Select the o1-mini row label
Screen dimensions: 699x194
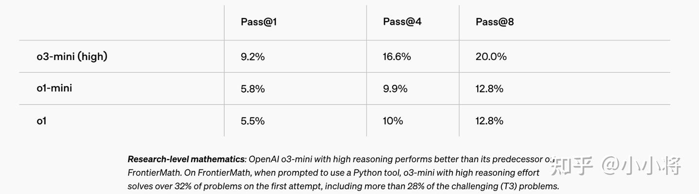[x=54, y=88]
